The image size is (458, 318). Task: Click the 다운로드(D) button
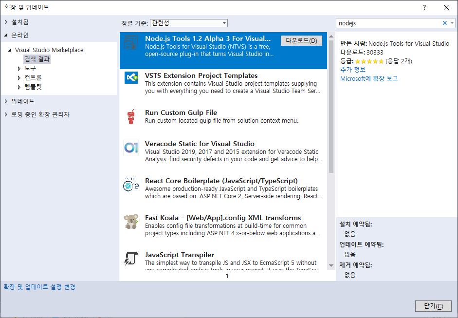pos(301,40)
